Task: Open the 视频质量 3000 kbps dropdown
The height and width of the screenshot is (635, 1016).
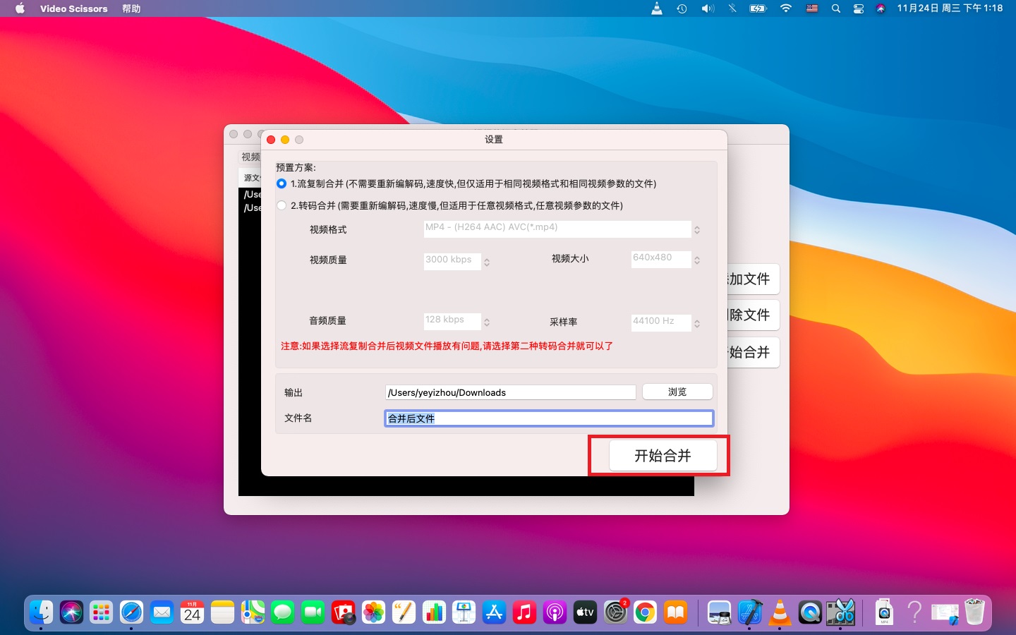Action: click(x=457, y=262)
